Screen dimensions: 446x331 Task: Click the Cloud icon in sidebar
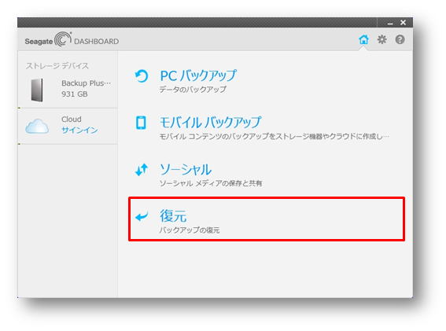(x=37, y=126)
